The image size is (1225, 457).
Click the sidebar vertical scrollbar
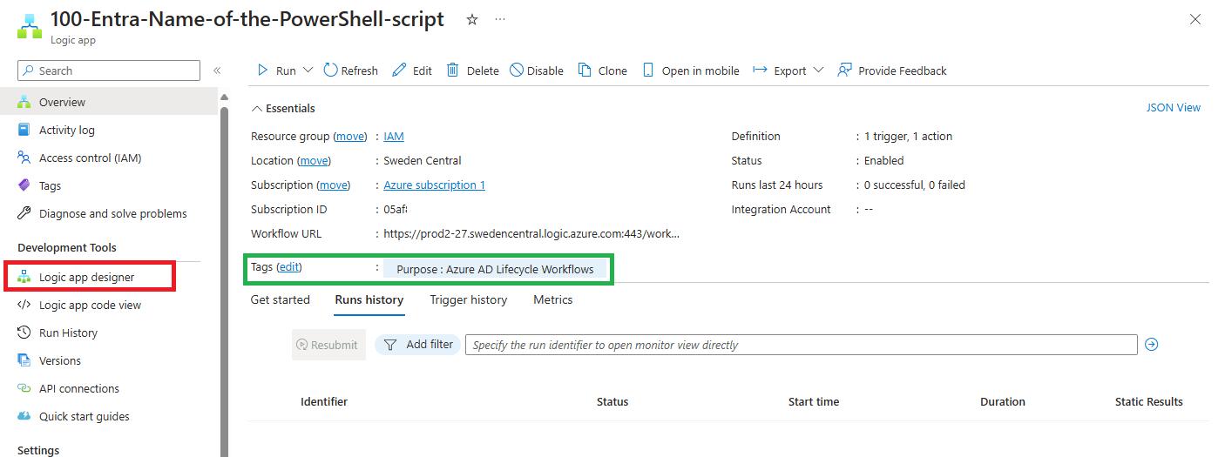[224, 261]
